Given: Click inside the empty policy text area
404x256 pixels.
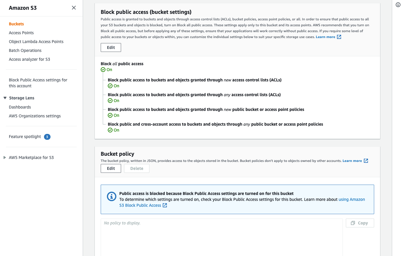Looking at the screenshot, I should pyautogui.click(x=221, y=237).
